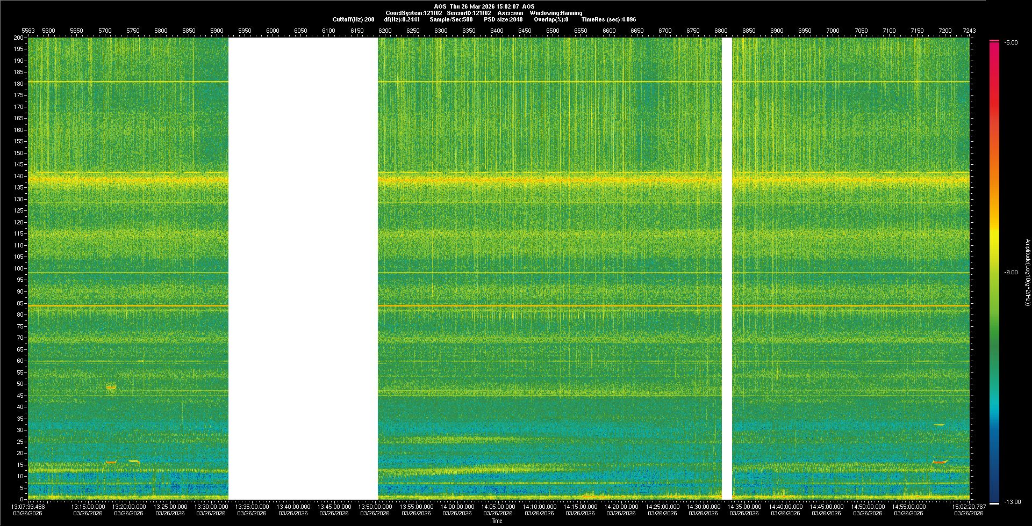Select the 13:15:00.000 time axis label
Image resolution: width=1032 pixels, height=526 pixels.
pos(88,507)
